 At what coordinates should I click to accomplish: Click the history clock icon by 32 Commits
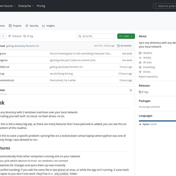click(118, 46)
